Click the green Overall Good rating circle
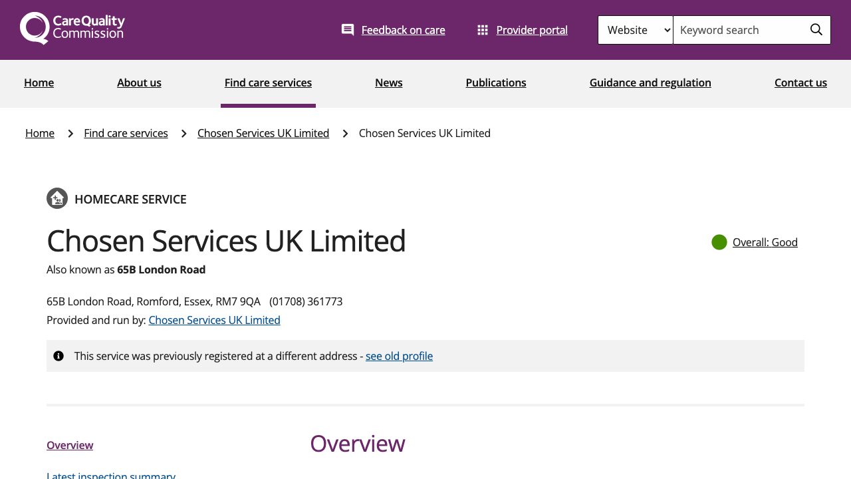This screenshot has width=851, height=479. click(719, 242)
